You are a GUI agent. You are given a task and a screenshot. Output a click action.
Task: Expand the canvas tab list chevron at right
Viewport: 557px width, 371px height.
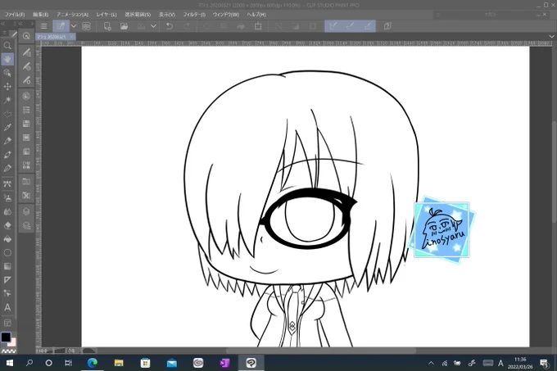tap(551, 37)
